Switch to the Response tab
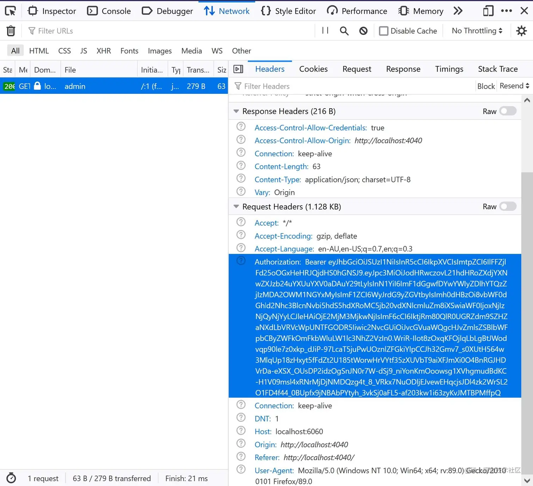533x486 pixels. 403,69
